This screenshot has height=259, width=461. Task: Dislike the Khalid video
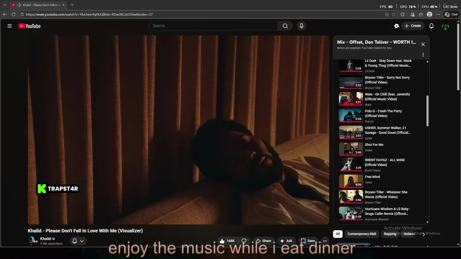coord(244,241)
